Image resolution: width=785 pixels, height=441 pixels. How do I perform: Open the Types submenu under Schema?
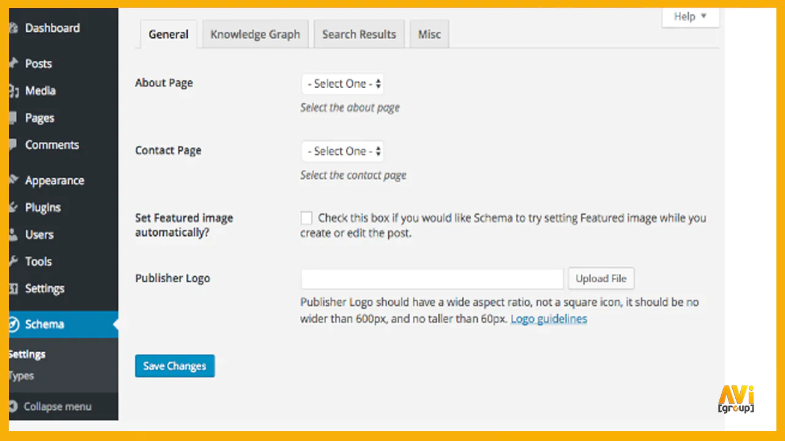(x=21, y=376)
